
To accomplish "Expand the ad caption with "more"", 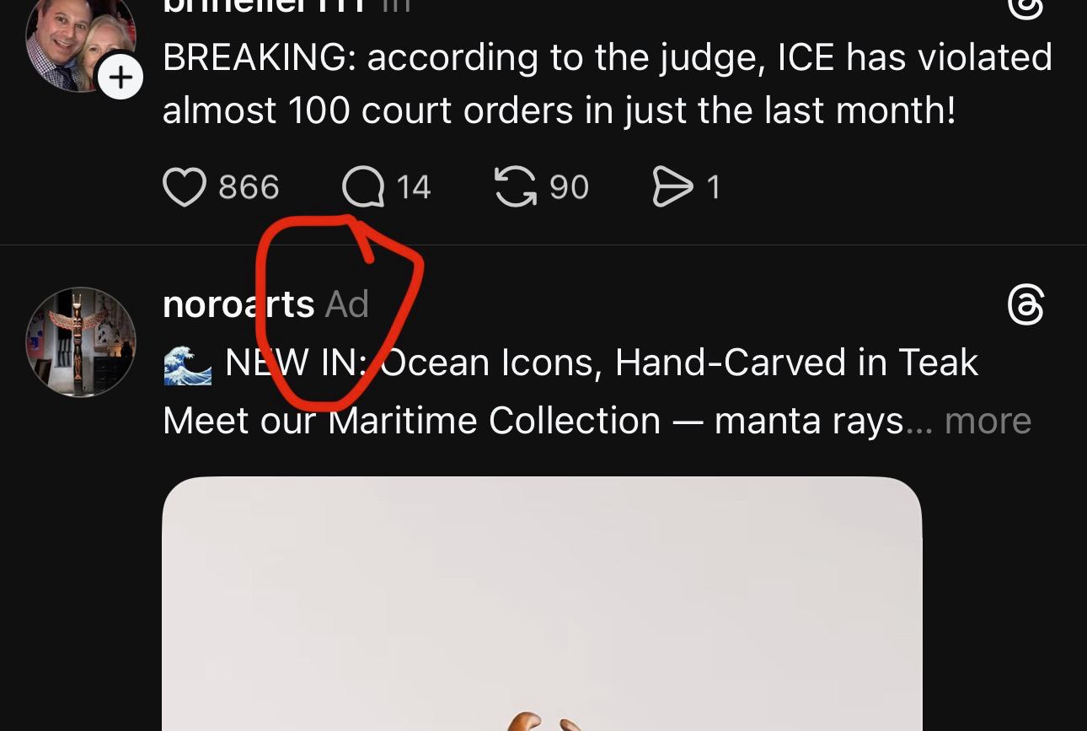I will click(x=988, y=420).
